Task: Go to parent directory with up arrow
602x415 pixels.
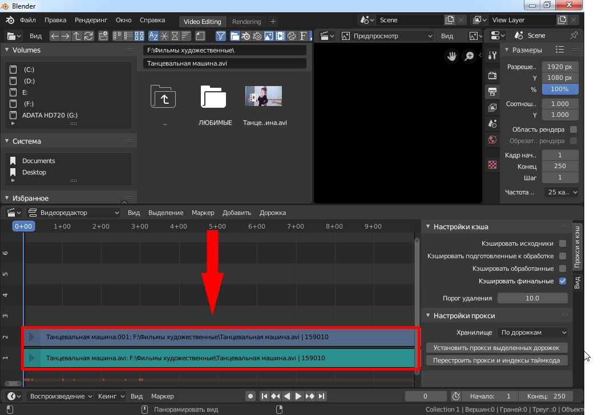Action: [x=78, y=36]
